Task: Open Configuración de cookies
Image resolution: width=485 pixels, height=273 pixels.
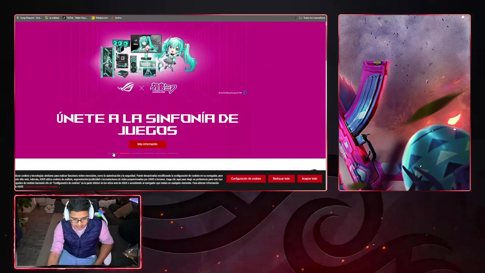Action: tap(246, 179)
